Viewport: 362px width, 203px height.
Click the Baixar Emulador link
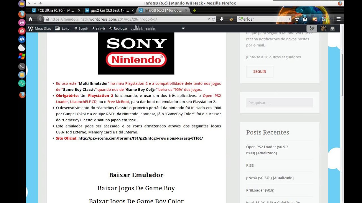(x=136, y=175)
